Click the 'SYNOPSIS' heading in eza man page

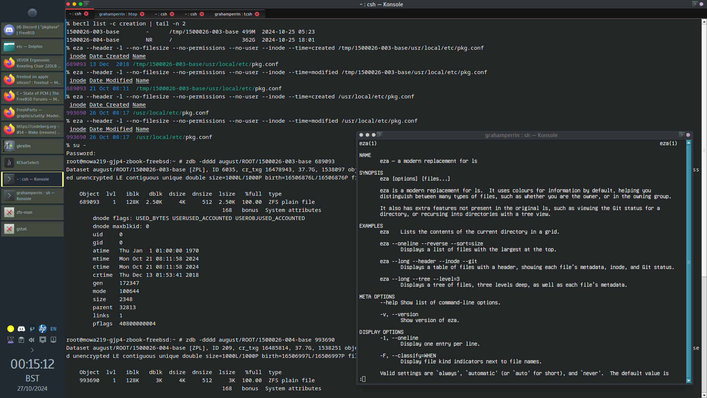pyautogui.click(x=371, y=173)
